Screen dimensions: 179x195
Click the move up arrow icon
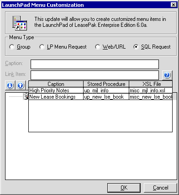(x=21, y=85)
